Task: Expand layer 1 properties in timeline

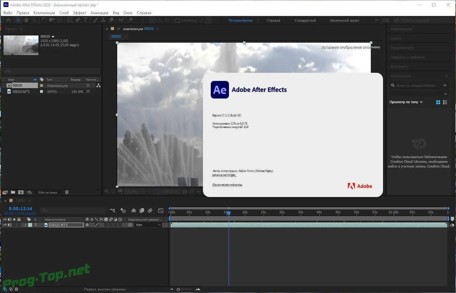Action: coord(25,225)
